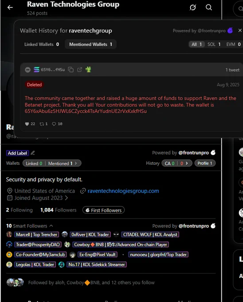Click the green creature icon beside the wallet
This screenshot has width=243, height=302.
pos(88,69)
